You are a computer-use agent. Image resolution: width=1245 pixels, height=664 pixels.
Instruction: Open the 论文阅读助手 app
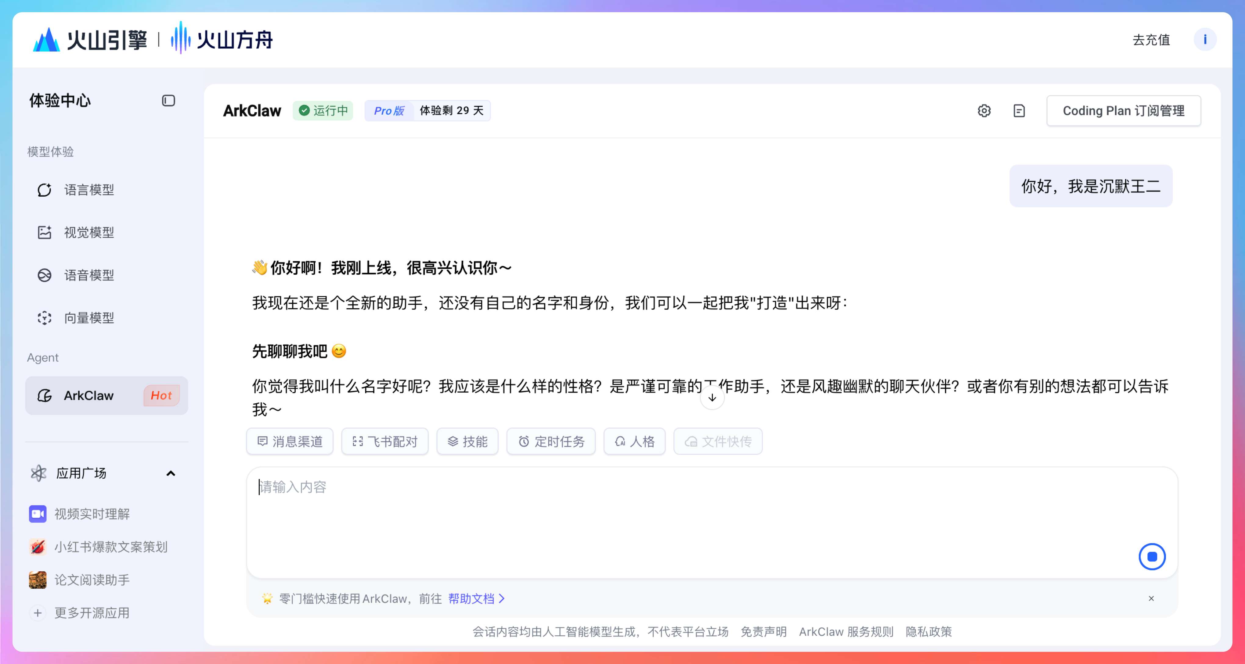[92, 580]
